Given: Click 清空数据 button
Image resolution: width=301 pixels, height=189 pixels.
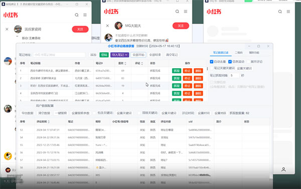Looking at the screenshot, I should coord(44,113).
